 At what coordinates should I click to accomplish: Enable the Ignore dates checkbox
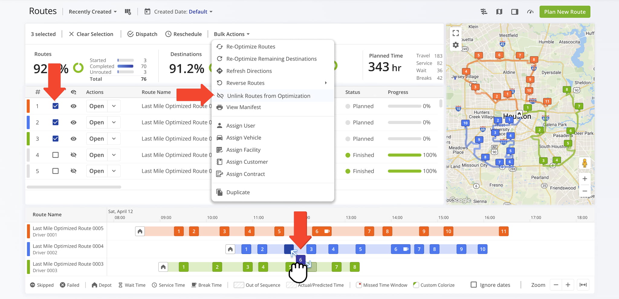pos(474,285)
